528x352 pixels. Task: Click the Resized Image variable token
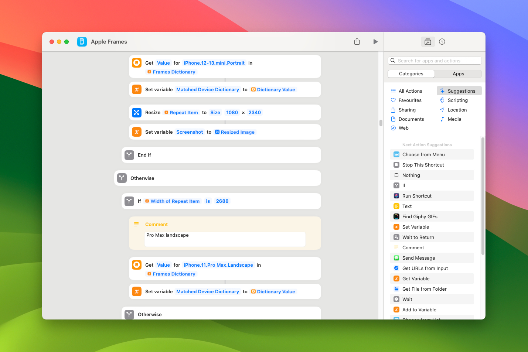[235, 132]
